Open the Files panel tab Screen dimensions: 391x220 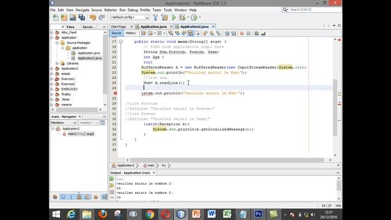[x=70, y=27]
